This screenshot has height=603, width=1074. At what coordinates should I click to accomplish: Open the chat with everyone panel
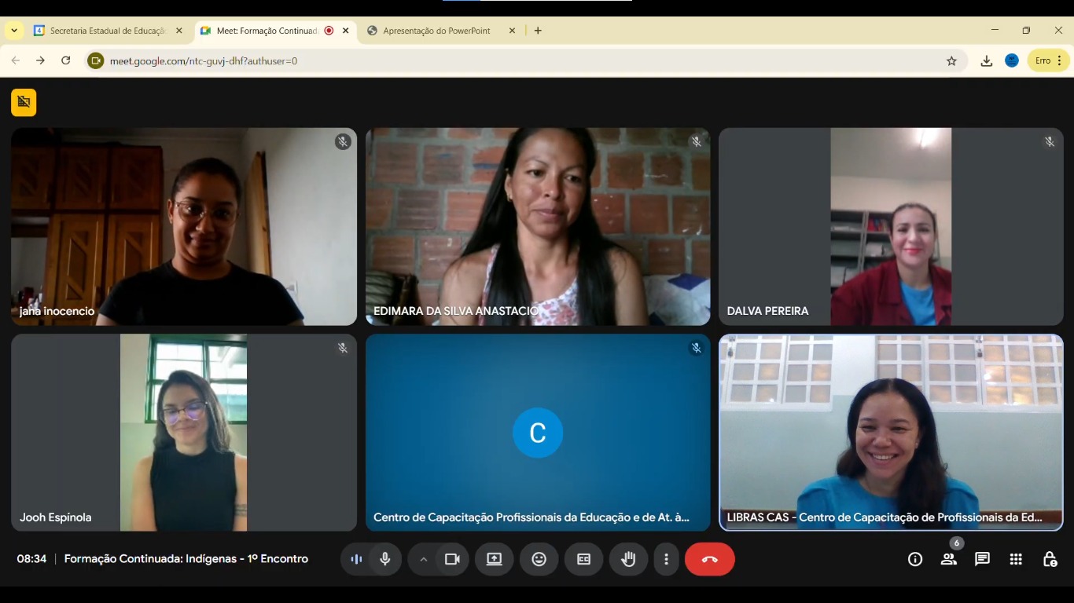click(x=982, y=559)
